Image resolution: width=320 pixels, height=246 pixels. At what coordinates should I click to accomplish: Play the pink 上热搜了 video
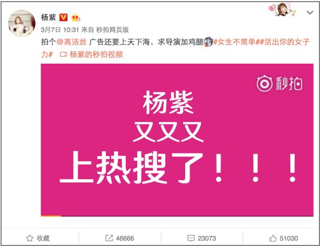point(177,140)
